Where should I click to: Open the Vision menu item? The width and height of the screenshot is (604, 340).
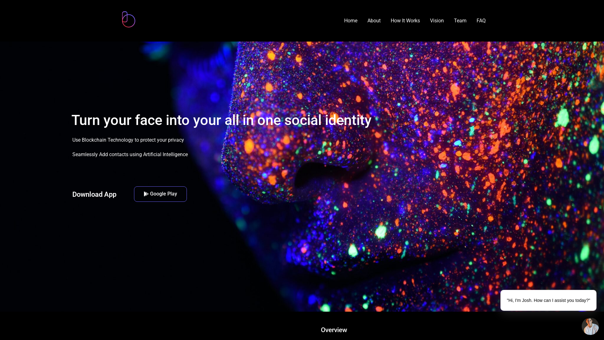tap(437, 21)
